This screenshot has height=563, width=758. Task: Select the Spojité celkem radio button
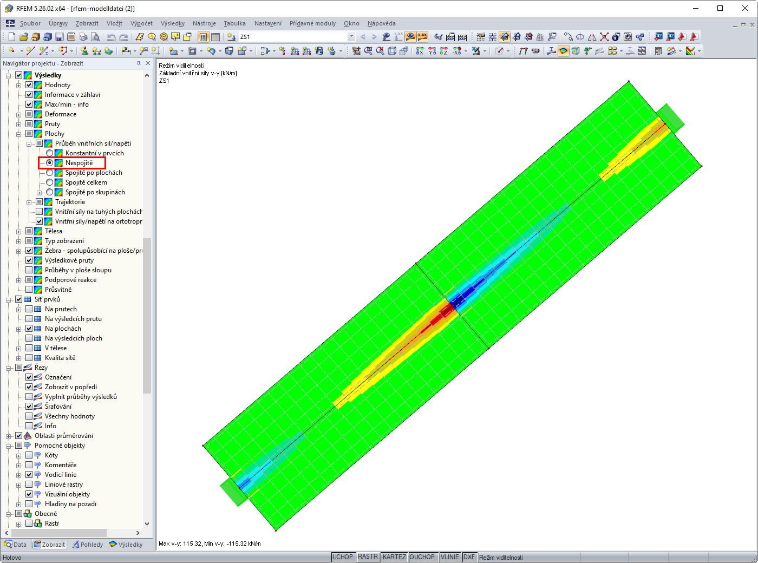pyautogui.click(x=50, y=182)
